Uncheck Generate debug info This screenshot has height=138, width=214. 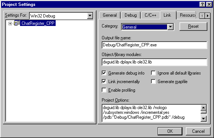pyautogui.click(x=104, y=73)
